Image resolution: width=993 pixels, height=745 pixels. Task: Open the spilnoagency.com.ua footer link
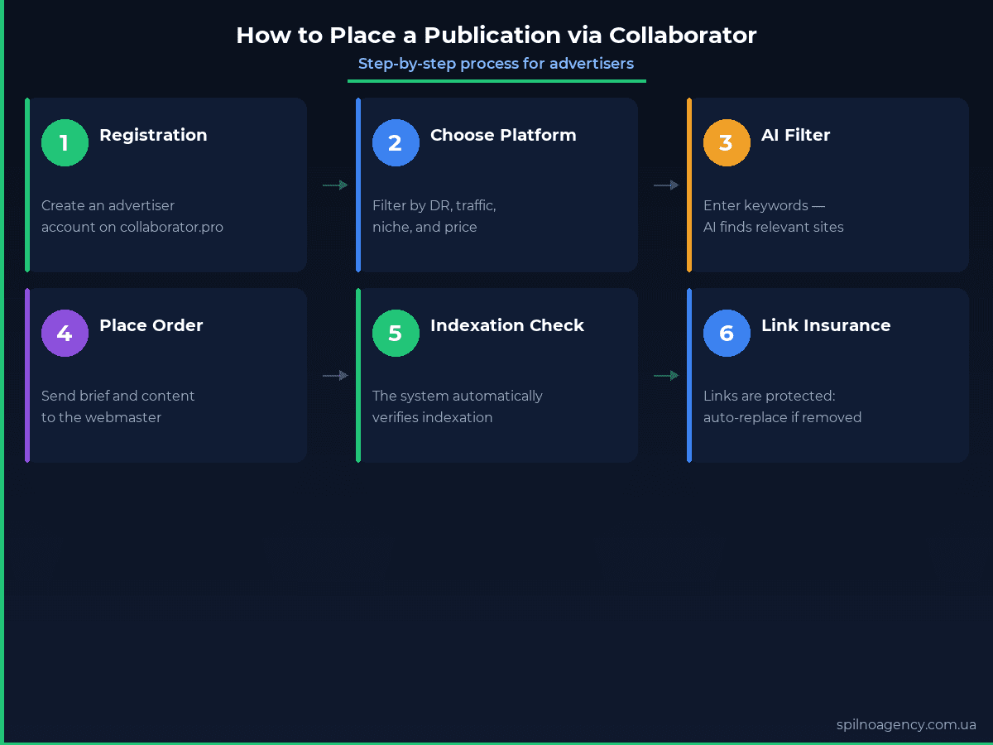click(x=906, y=724)
